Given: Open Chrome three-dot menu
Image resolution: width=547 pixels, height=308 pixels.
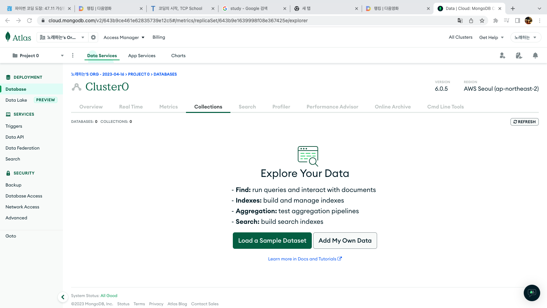Looking at the screenshot, I should (x=539, y=21).
